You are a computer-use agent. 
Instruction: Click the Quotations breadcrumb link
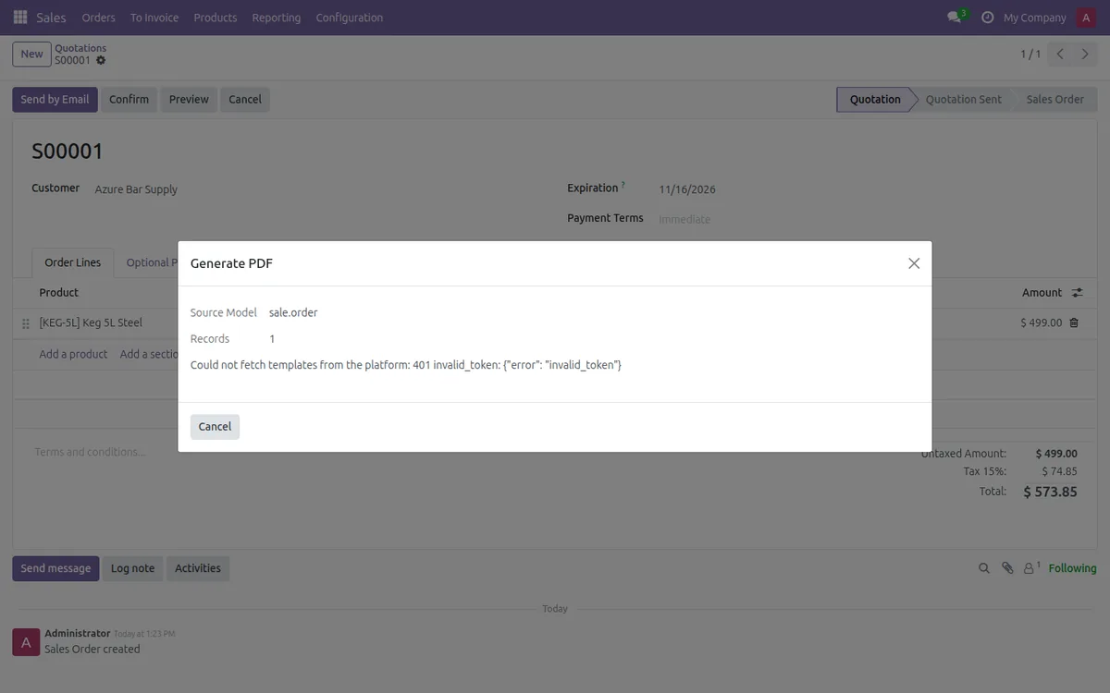[x=80, y=48]
